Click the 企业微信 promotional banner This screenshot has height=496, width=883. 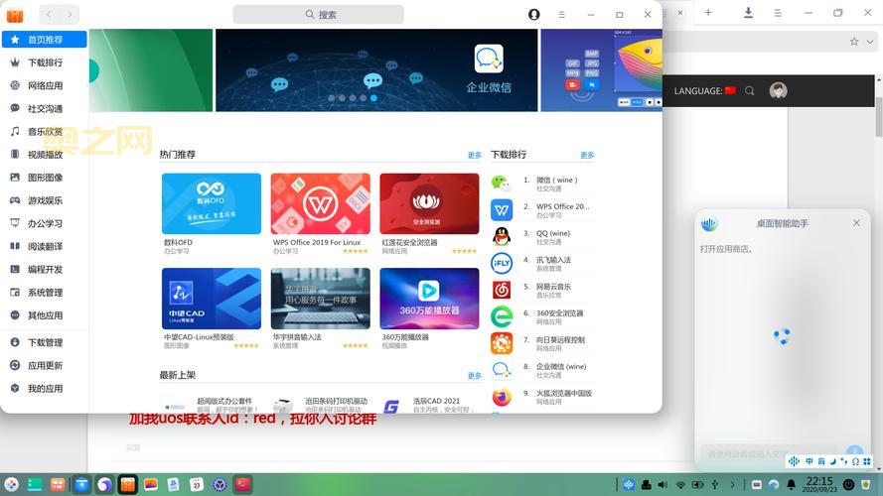[376, 70]
